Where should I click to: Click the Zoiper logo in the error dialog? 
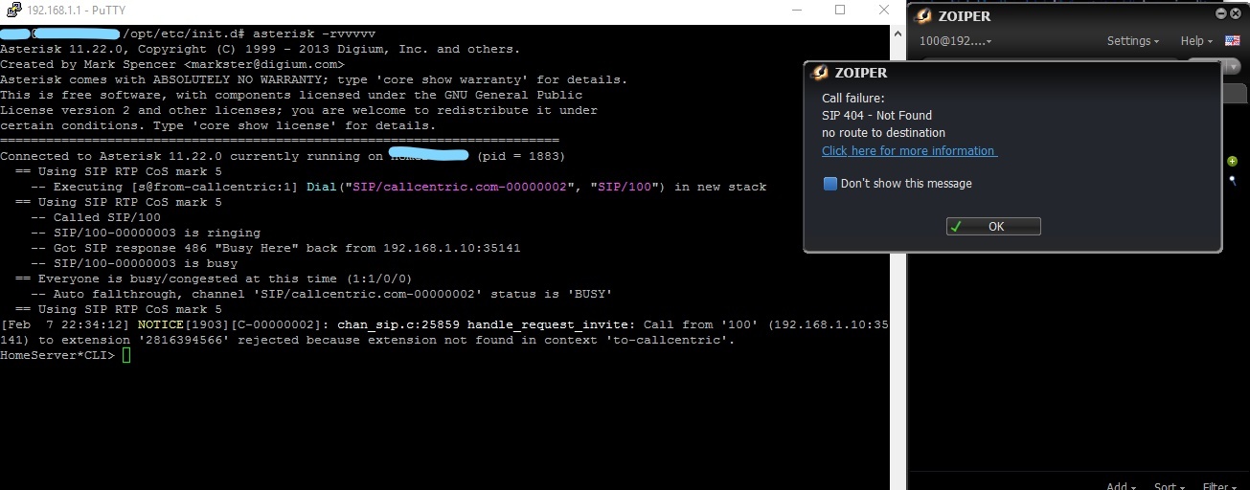coord(820,73)
